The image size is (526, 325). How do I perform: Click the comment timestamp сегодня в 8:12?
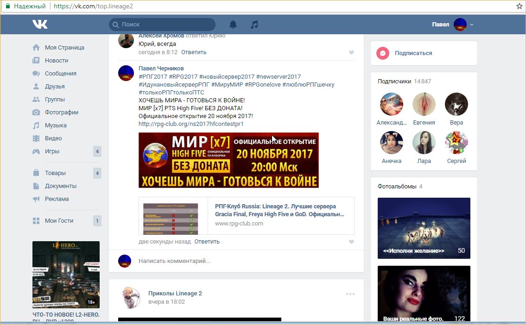pyautogui.click(x=158, y=52)
